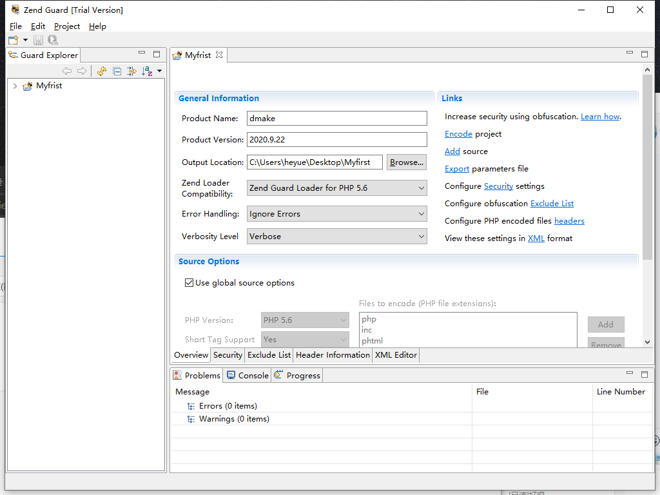Minimize the Myfrist editor area
Image resolution: width=660 pixels, height=495 pixels.
coord(630,53)
